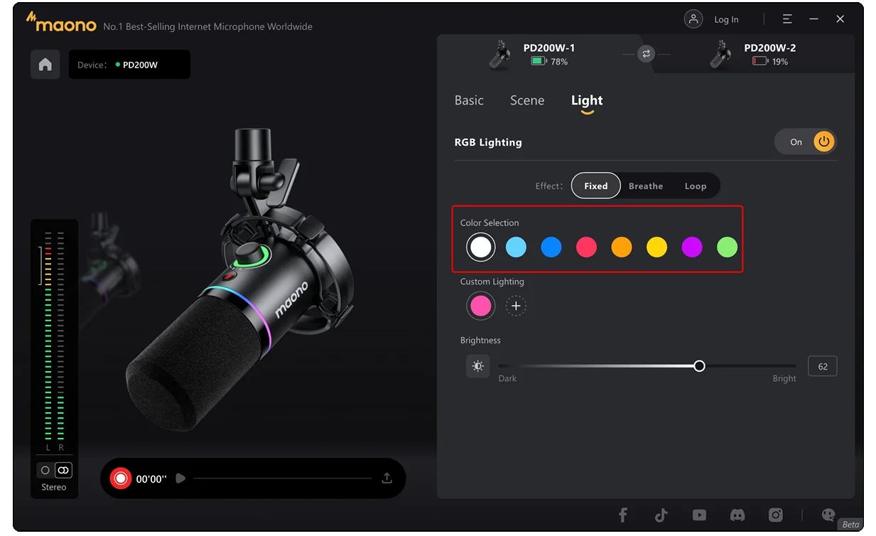Switch to the Basic tab
The width and height of the screenshot is (876, 536).
click(469, 100)
